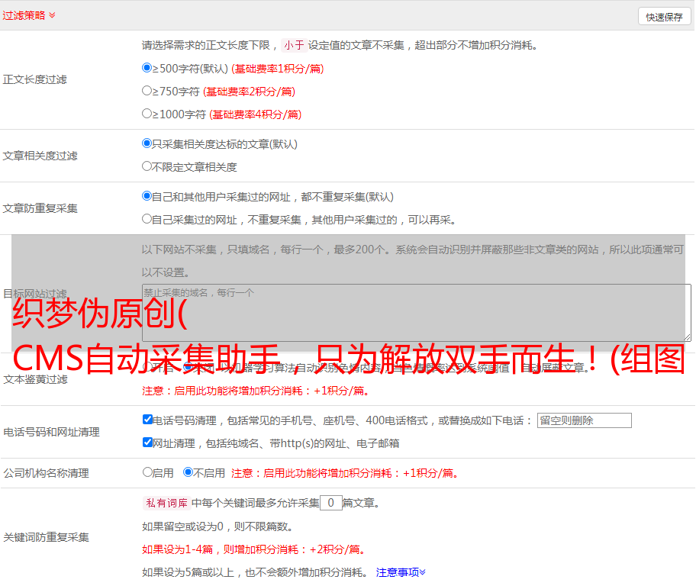Click the 电话号码和网址清理 row label
This screenshot has height=586, width=696.
(51, 432)
